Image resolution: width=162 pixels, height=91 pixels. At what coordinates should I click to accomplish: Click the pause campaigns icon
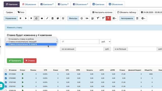(21, 18)
